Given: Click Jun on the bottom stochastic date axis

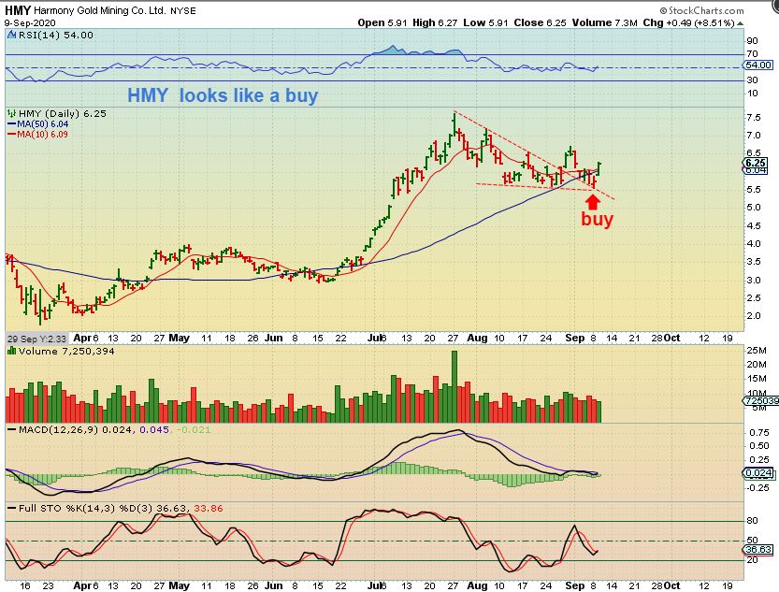Looking at the screenshot, I should click(273, 585).
